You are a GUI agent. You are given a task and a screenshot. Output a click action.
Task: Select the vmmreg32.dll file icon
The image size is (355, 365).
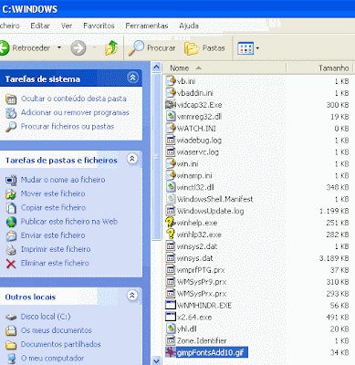point(171,116)
